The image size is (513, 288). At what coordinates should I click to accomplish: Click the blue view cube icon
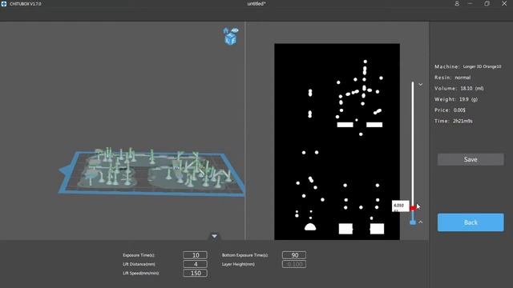tap(231, 39)
